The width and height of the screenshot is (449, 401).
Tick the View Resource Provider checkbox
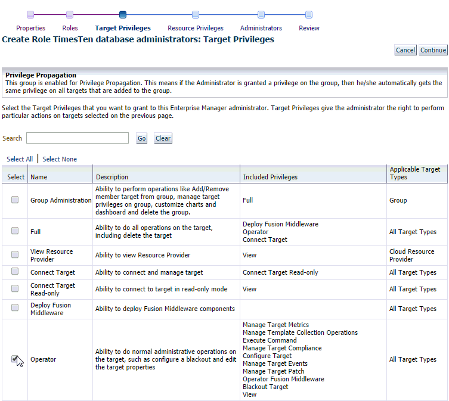15,254
